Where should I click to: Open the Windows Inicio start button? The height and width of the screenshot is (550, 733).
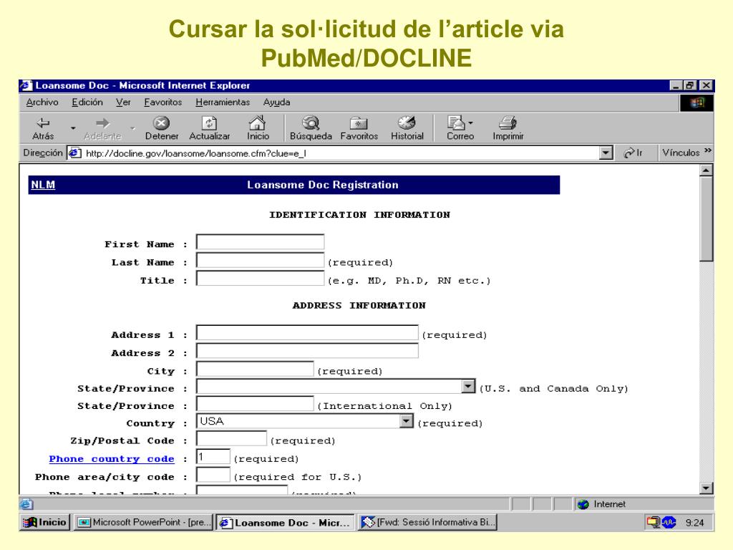45,522
